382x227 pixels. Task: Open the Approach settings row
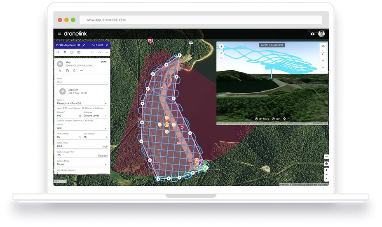click(82, 91)
